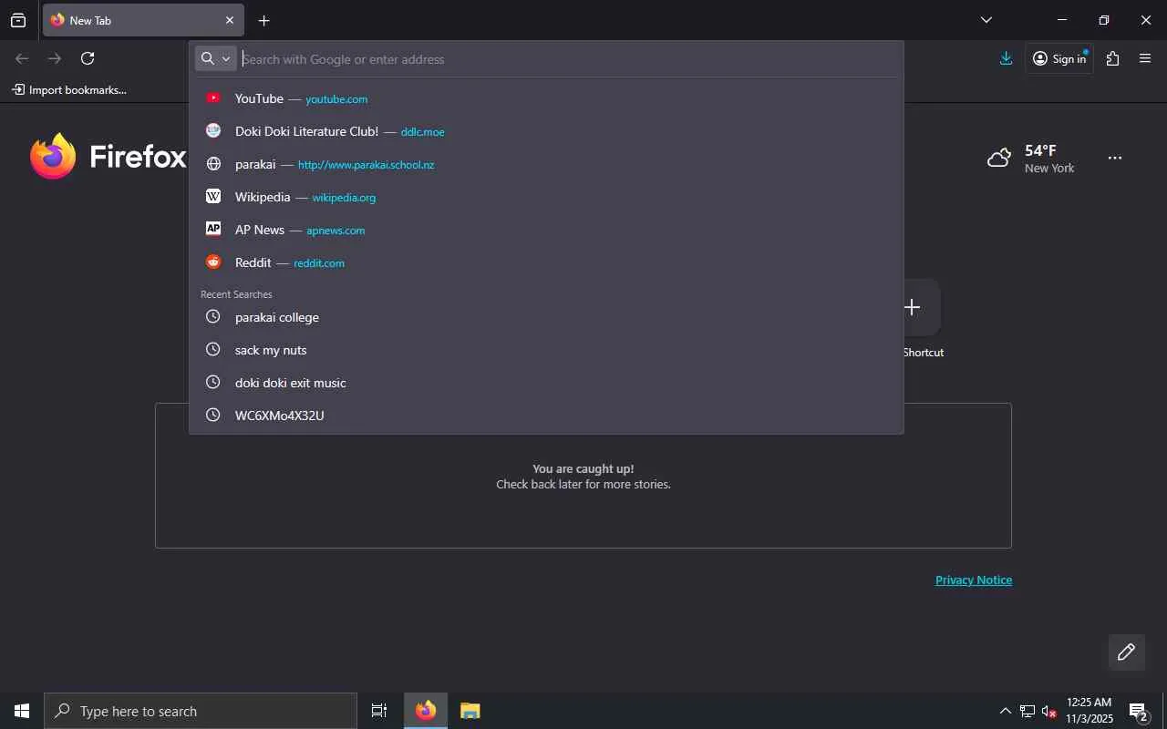Click the pencil customize new tab button
This screenshot has width=1167, height=729.
(x=1127, y=652)
